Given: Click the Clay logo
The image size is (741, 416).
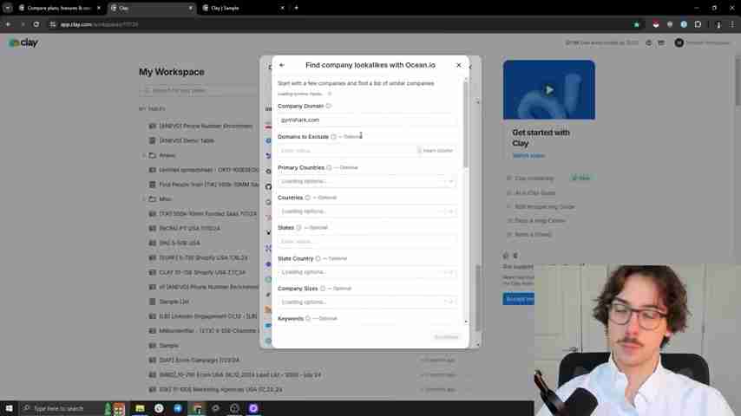Looking at the screenshot, I should [23, 43].
